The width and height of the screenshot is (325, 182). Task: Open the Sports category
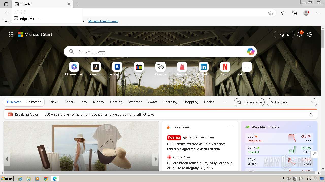coord(70,102)
